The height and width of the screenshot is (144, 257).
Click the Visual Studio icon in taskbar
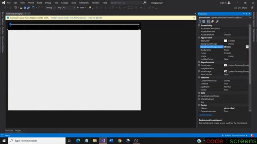pyautogui.click(x=103, y=140)
